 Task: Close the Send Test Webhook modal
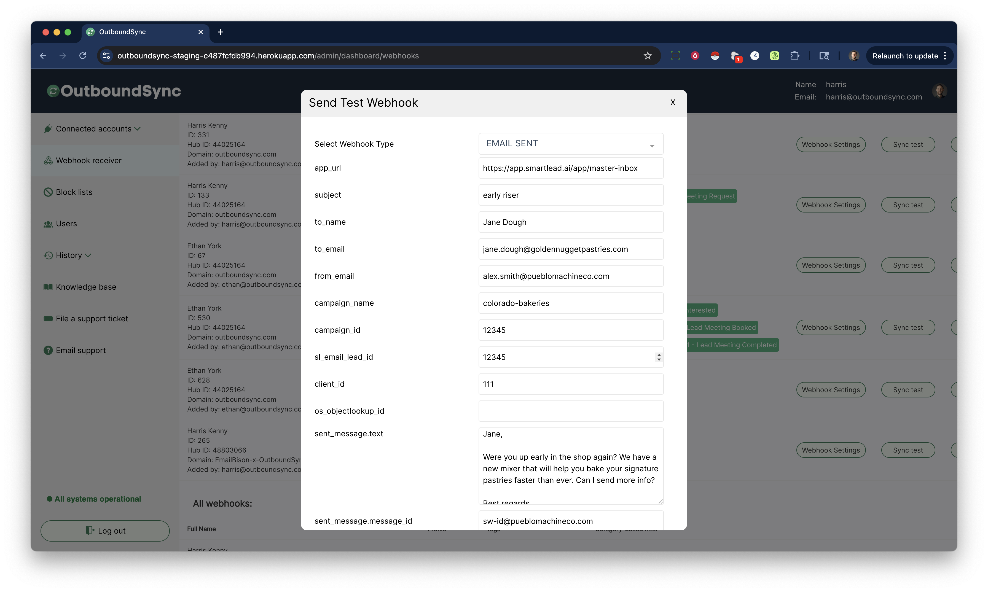[673, 102]
